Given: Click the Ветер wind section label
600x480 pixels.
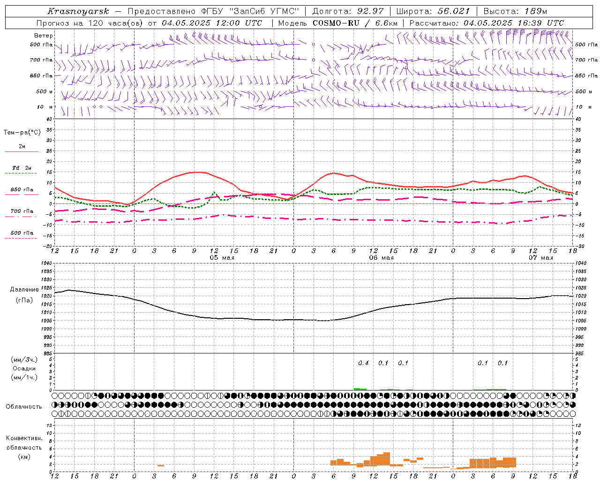Looking at the screenshot, I should [44, 36].
